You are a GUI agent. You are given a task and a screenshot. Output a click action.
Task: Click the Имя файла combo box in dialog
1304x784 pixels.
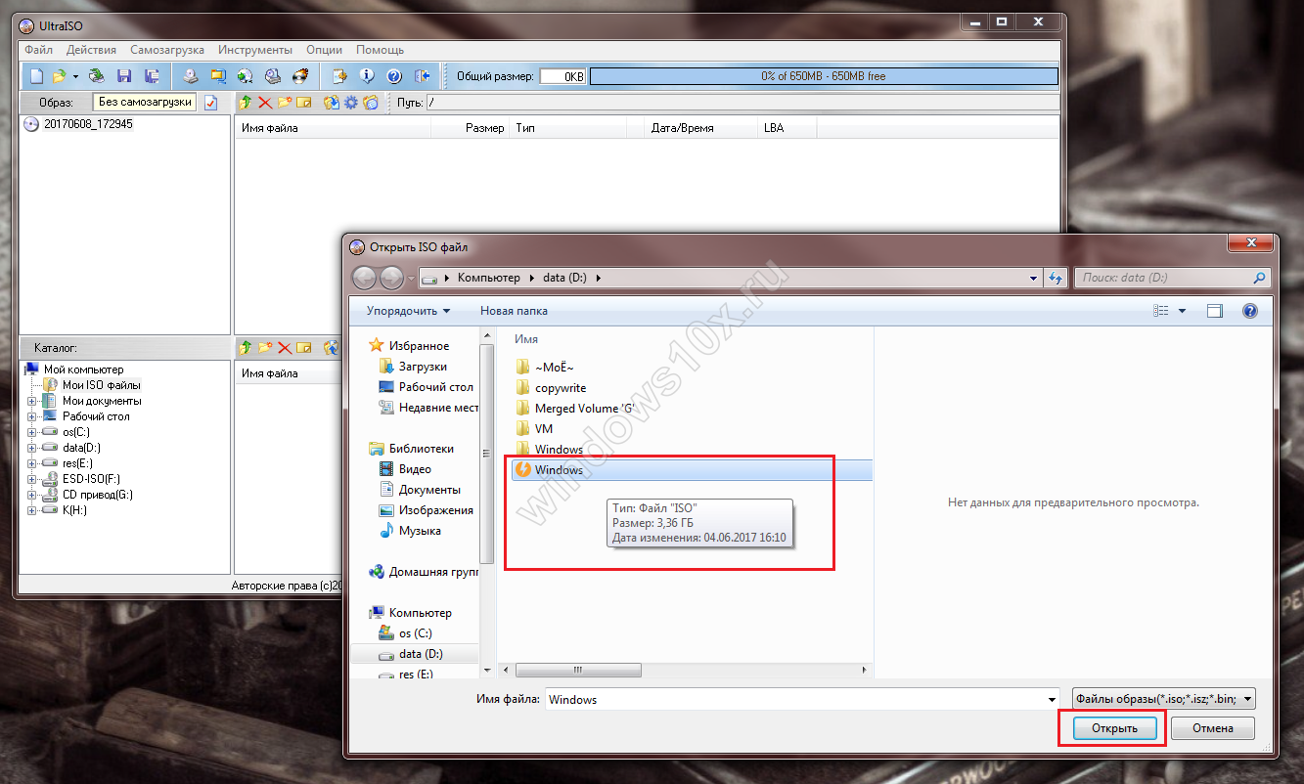point(802,699)
